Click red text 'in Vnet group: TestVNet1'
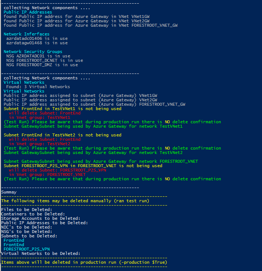 [39, 117]
